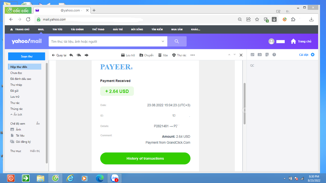This screenshot has width=326, height=183.
Task: Delete the email with Xóa
Action: point(163,55)
